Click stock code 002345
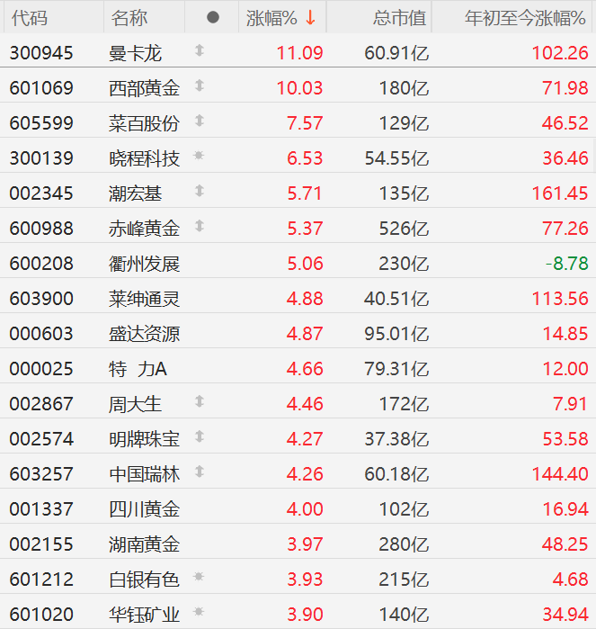The image size is (596, 629). tap(41, 193)
